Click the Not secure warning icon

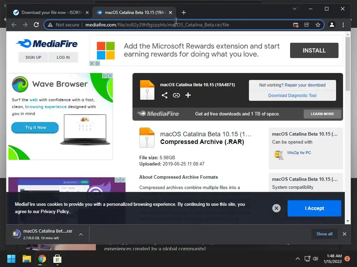click(50, 25)
